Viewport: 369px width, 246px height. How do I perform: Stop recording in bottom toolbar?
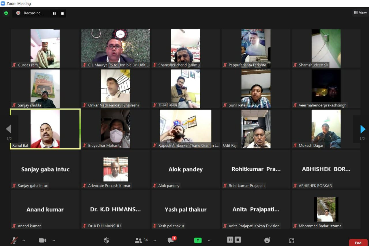coord(238,240)
